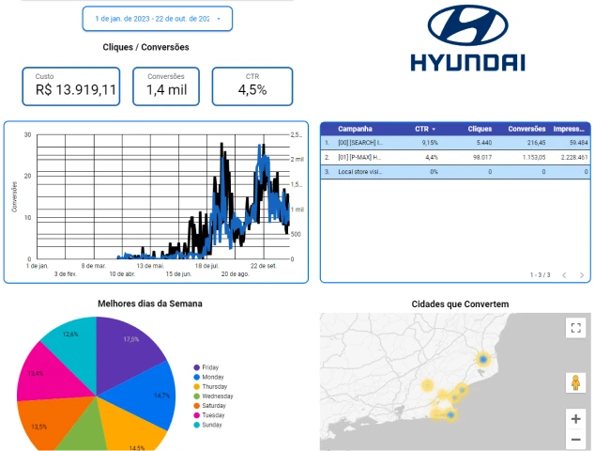Click the Cliques / Conversões chart title
The width and height of the screenshot is (595, 451).
point(145,47)
